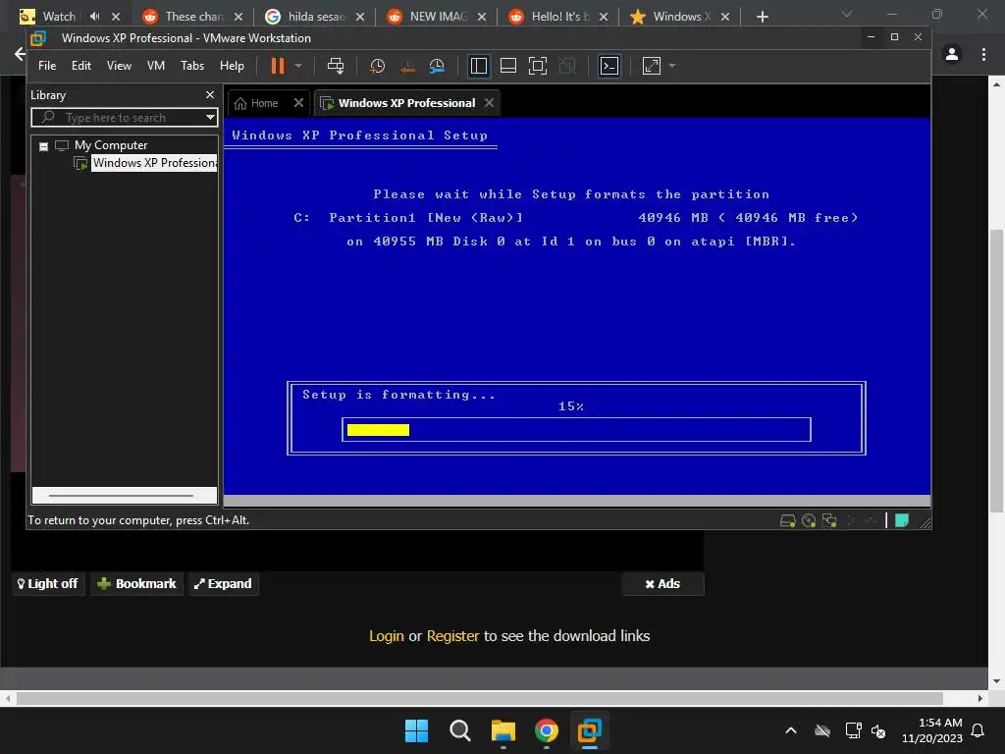Screen dimensions: 1005x754
Task: Open the Tabs menu
Action: pyautogui.click(x=191, y=66)
